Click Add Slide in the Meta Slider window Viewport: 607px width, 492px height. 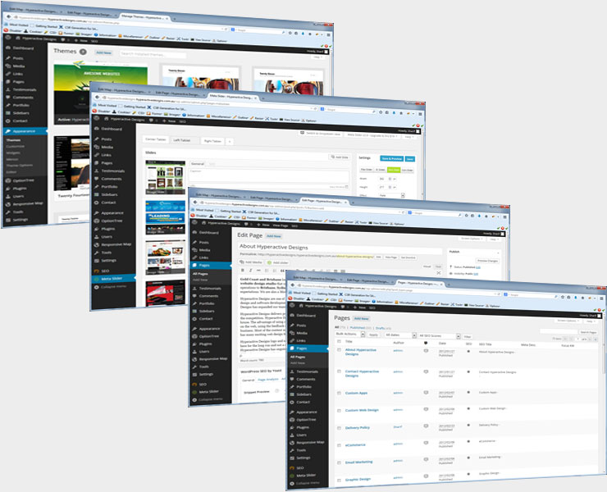click(x=339, y=157)
